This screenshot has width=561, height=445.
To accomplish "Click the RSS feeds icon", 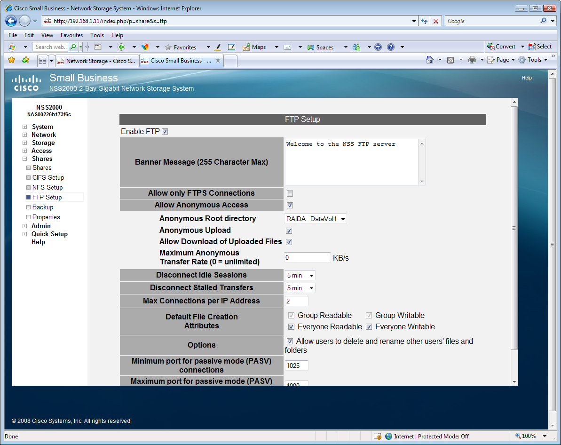I will coord(450,60).
